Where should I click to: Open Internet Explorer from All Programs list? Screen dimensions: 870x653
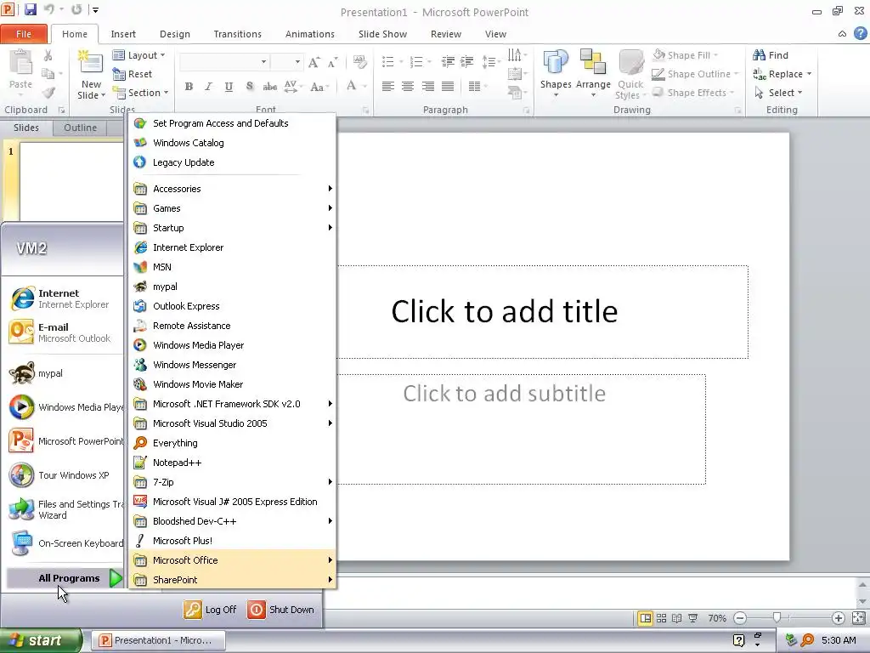(231, 247)
